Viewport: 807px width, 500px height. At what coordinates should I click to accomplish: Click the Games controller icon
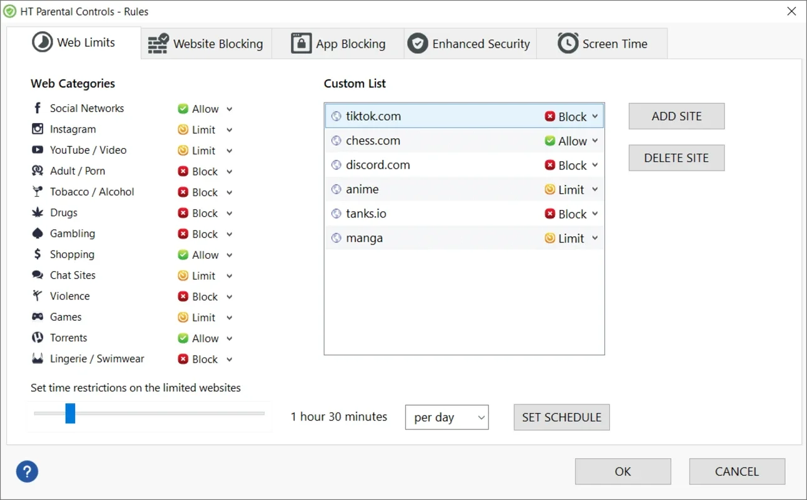click(38, 317)
